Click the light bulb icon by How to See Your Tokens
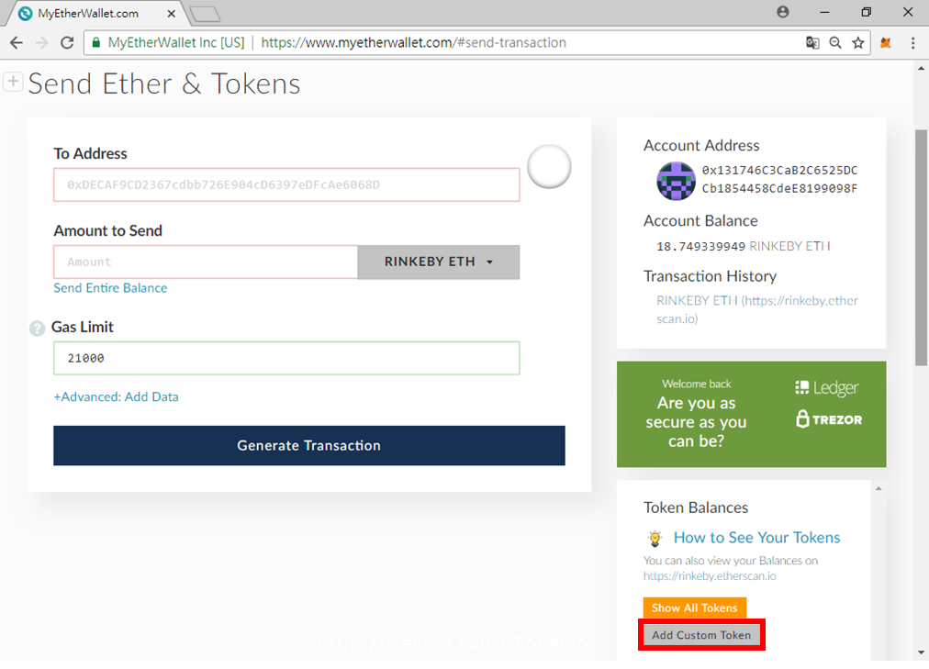 pos(655,538)
